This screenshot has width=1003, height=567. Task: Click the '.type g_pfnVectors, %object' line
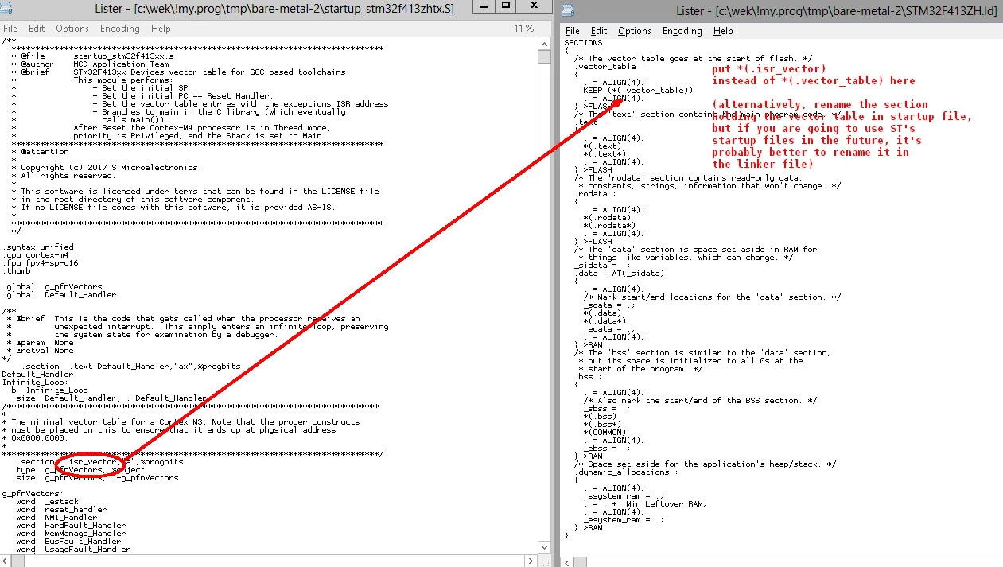(80, 470)
